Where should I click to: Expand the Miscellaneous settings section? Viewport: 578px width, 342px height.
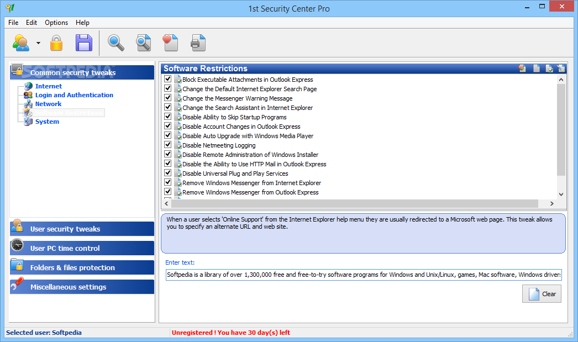[x=82, y=287]
